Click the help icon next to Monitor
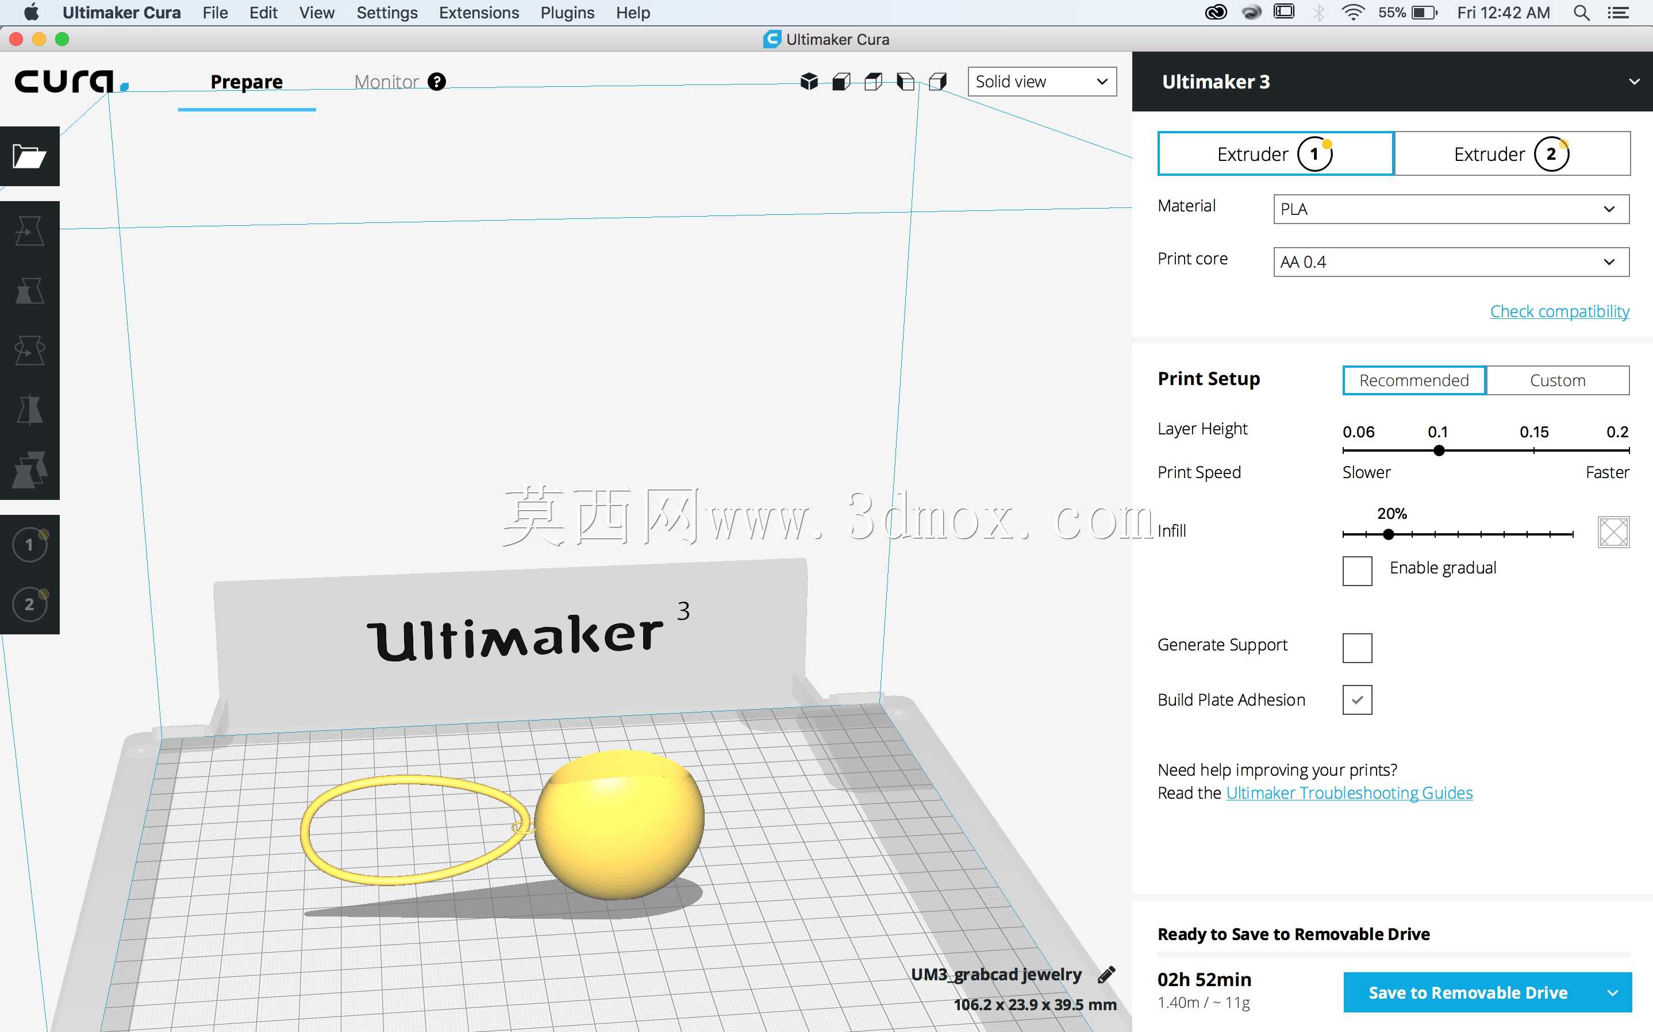The width and height of the screenshot is (1653, 1032). [437, 82]
